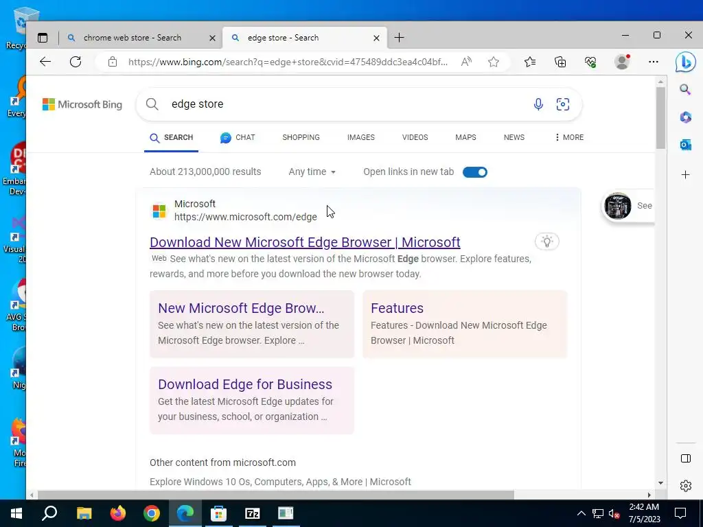703x527 pixels.
Task: Open sidebar Search icon
Action: [x=685, y=89]
